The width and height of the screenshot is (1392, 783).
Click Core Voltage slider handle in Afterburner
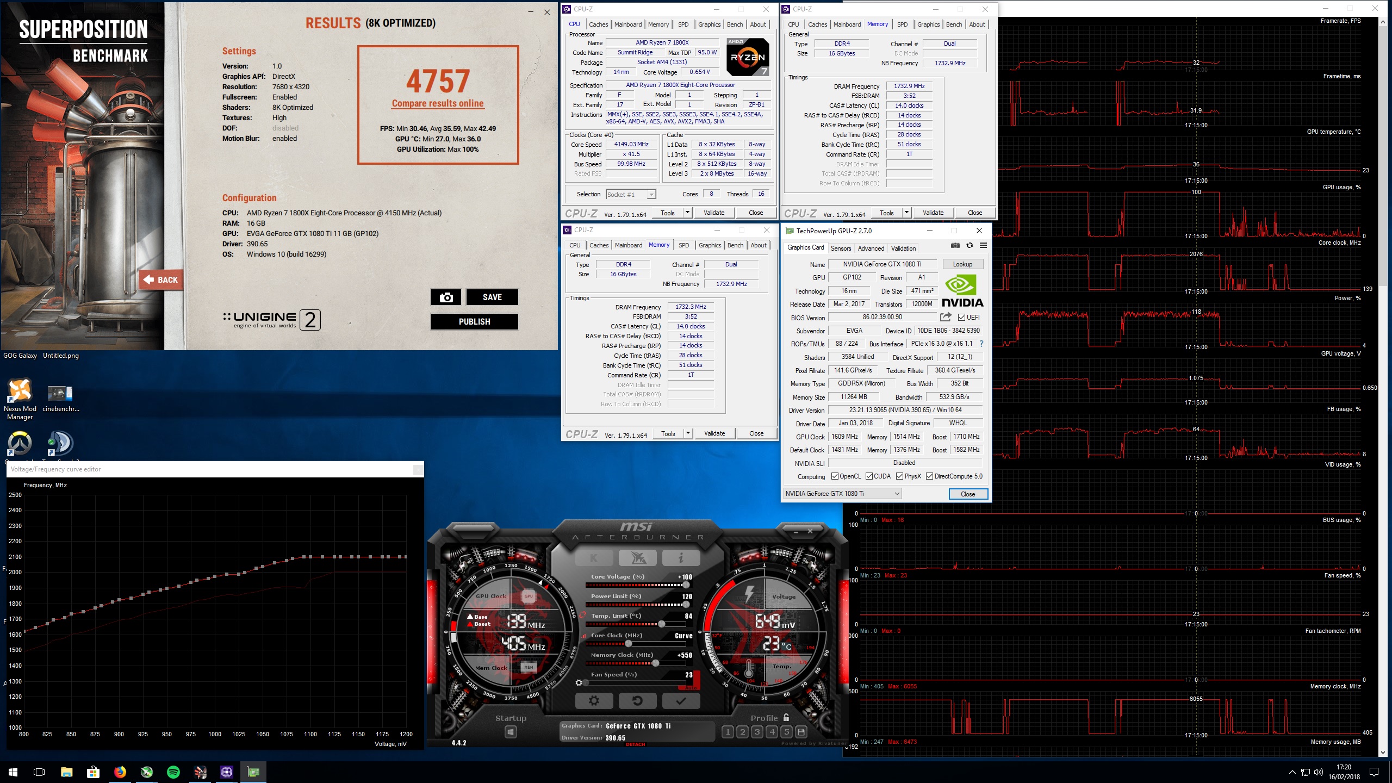pos(686,585)
